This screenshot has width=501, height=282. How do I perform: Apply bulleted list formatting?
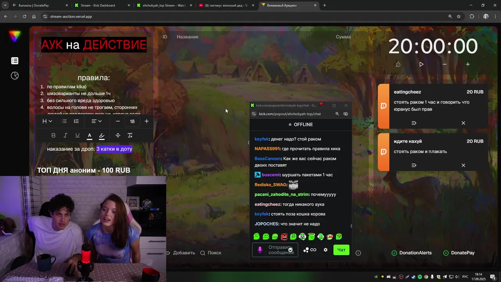pyautogui.click(x=64, y=121)
